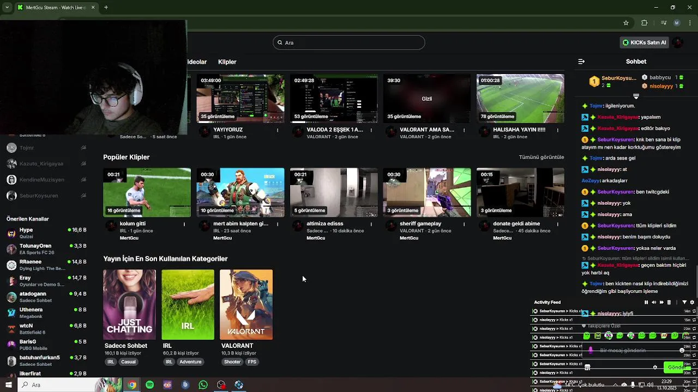The height and width of the screenshot is (392, 698).
Task: Open the HALISAHA YAYIN video thumbnail
Action: pyautogui.click(x=520, y=99)
